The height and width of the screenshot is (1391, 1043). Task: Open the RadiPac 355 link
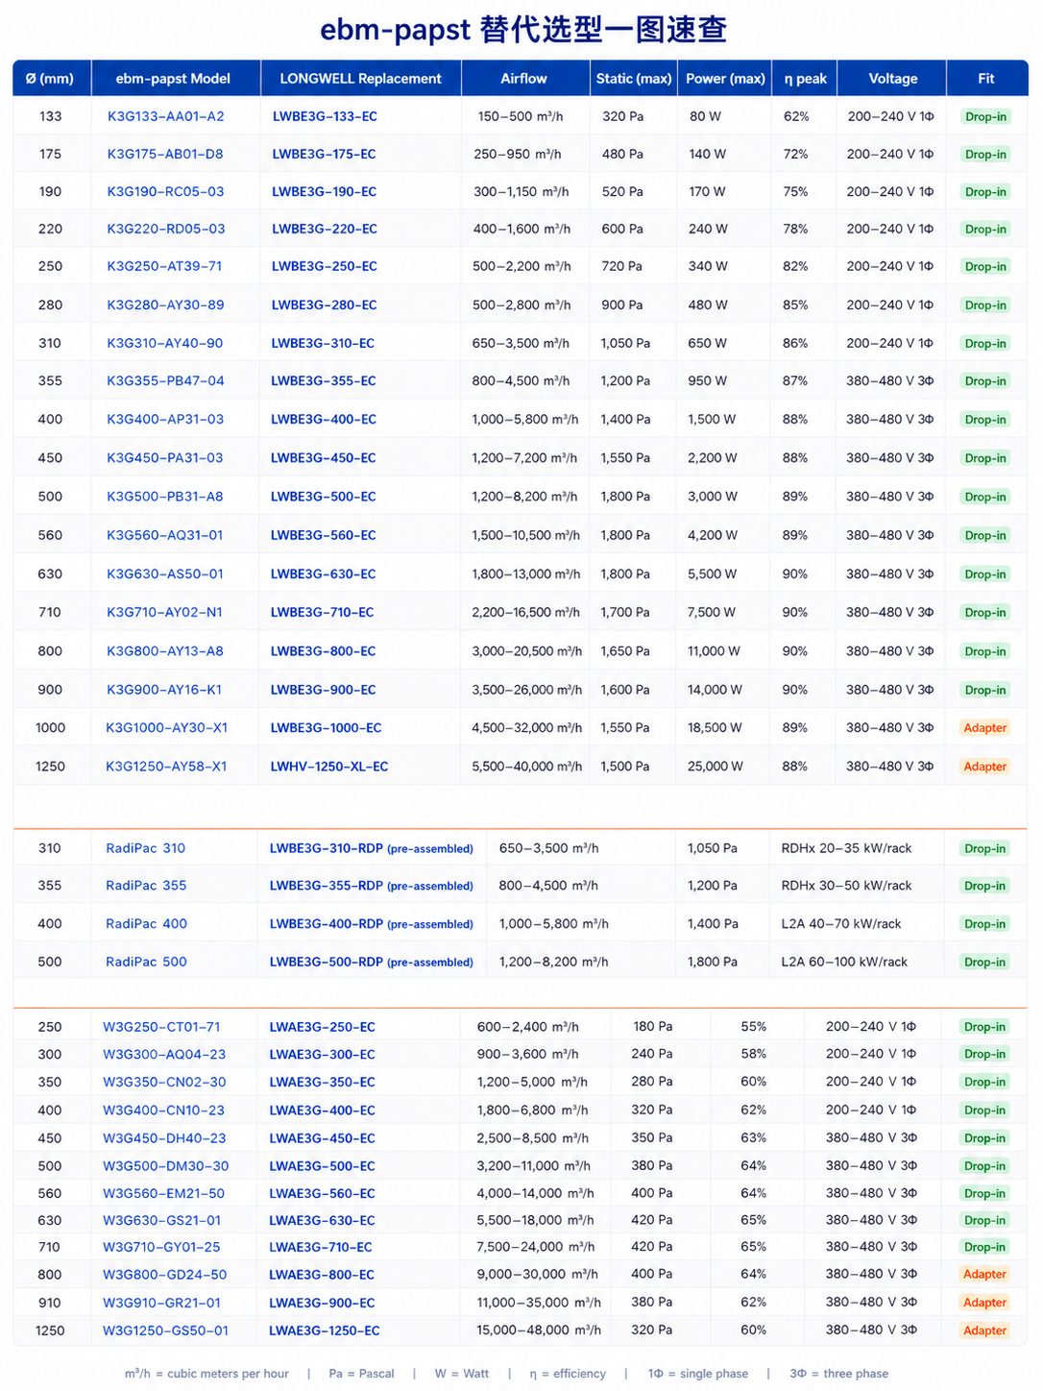pos(146,886)
